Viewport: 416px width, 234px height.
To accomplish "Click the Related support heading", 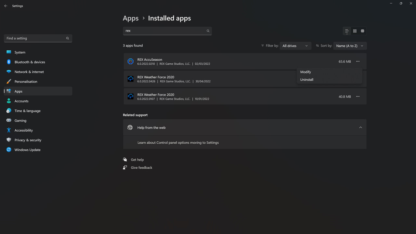I will [x=135, y=115].
